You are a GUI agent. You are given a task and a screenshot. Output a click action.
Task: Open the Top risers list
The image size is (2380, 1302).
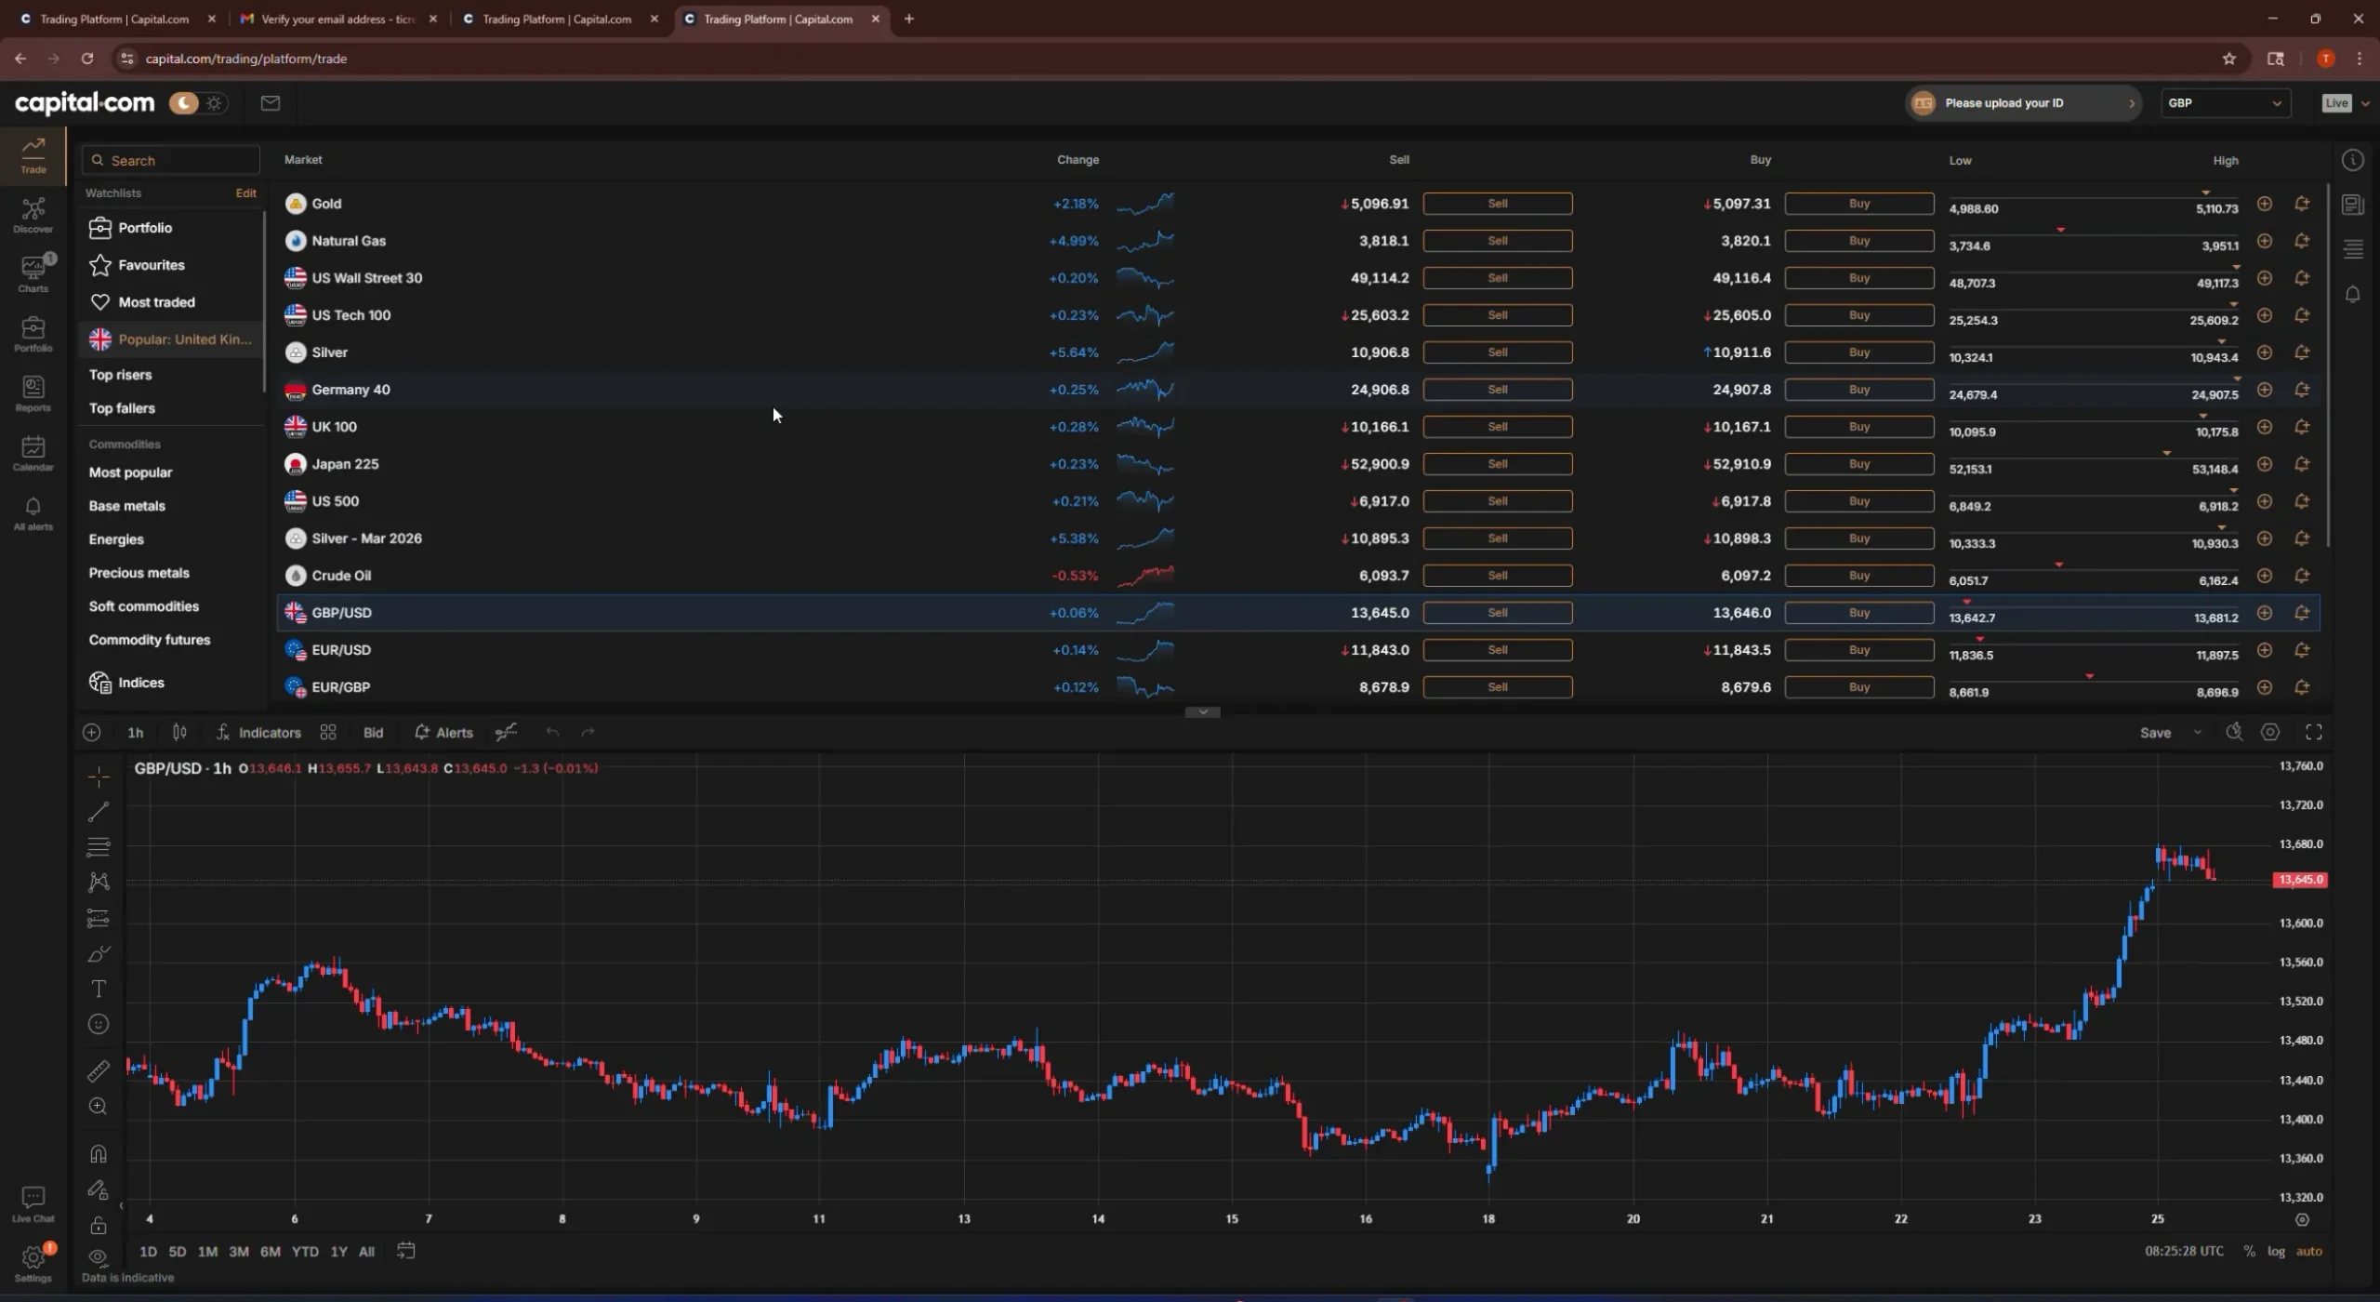coord(121,375)
